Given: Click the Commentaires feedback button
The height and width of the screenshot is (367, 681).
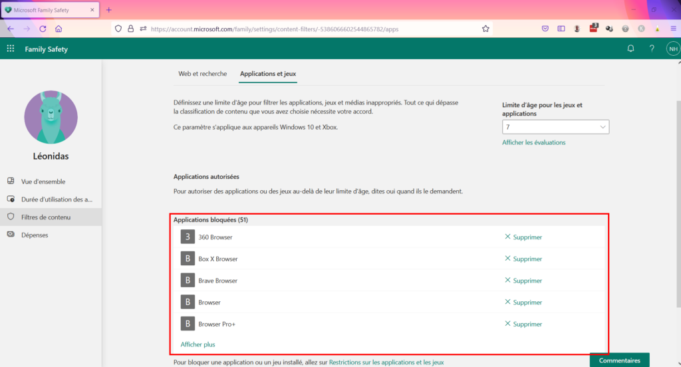Looking at the screenshot, I should point(619,360).
